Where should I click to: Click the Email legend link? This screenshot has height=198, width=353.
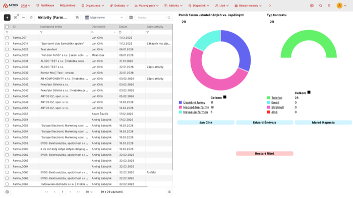[x=275, y=103]
